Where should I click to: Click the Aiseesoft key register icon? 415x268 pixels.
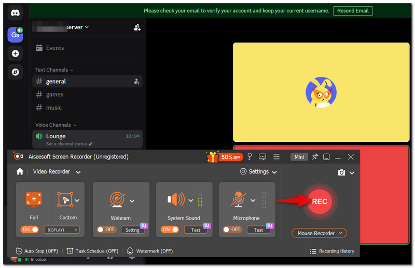tap(250, 156)
